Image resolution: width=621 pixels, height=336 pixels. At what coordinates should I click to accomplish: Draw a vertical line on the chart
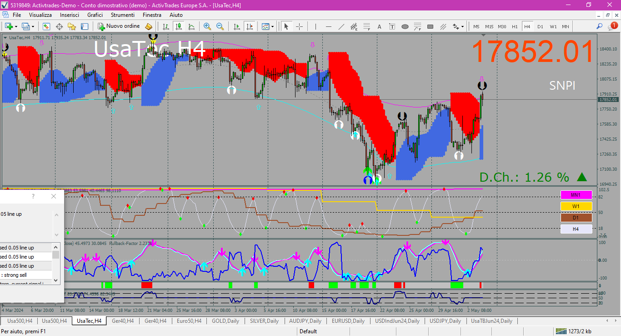tap(316, 26)
